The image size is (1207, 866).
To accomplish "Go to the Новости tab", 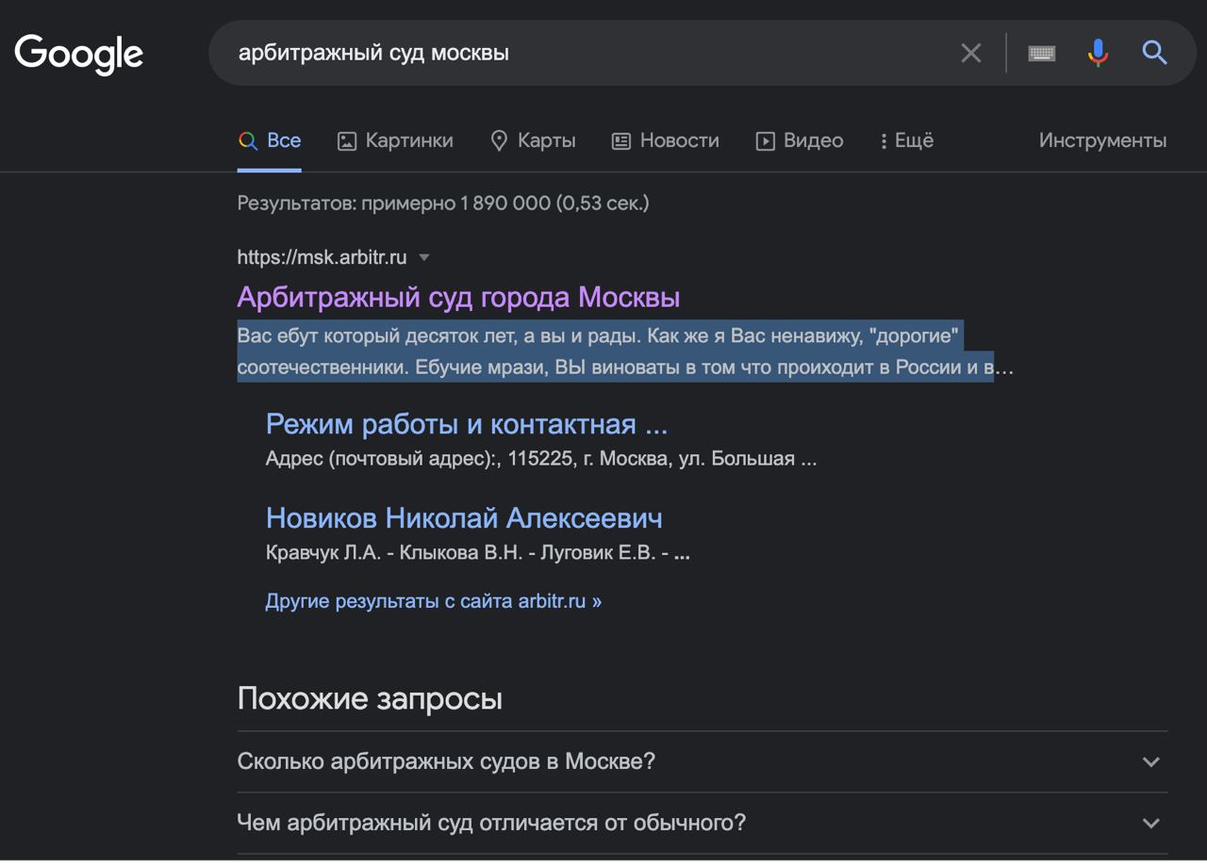I will (665, 141).
